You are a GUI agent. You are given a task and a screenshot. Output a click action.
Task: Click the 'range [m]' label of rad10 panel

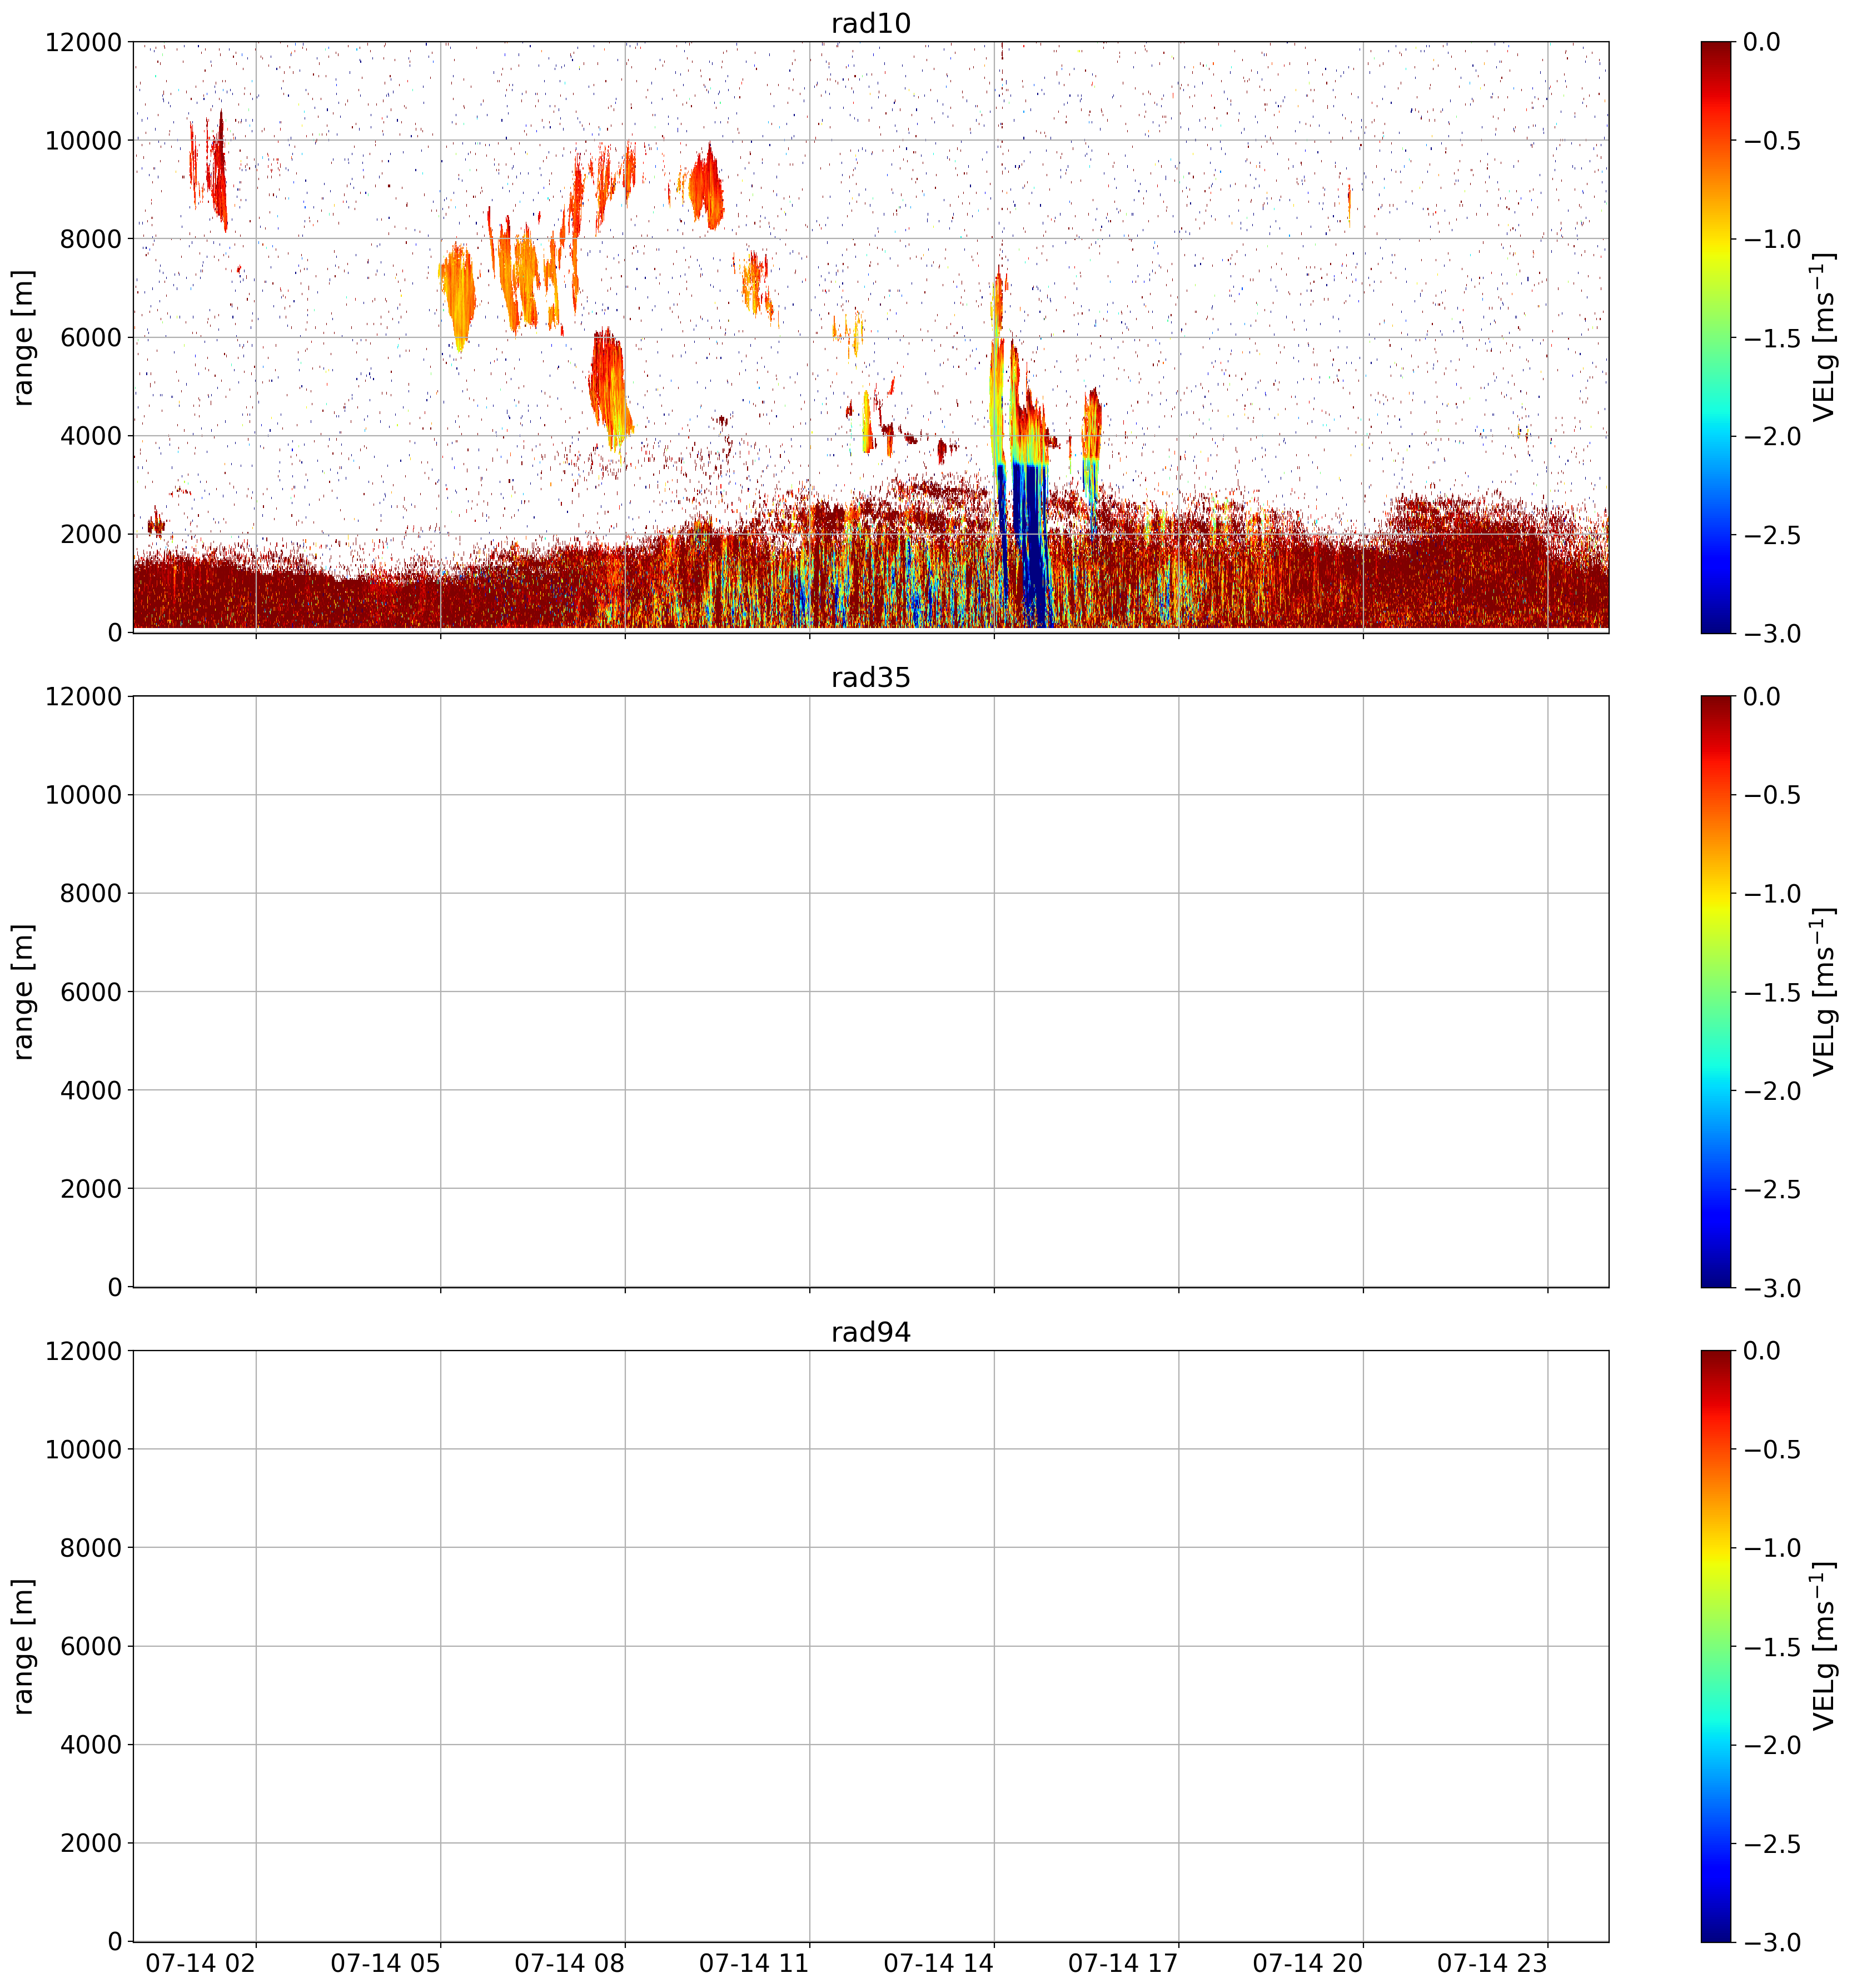pos(23,337)
